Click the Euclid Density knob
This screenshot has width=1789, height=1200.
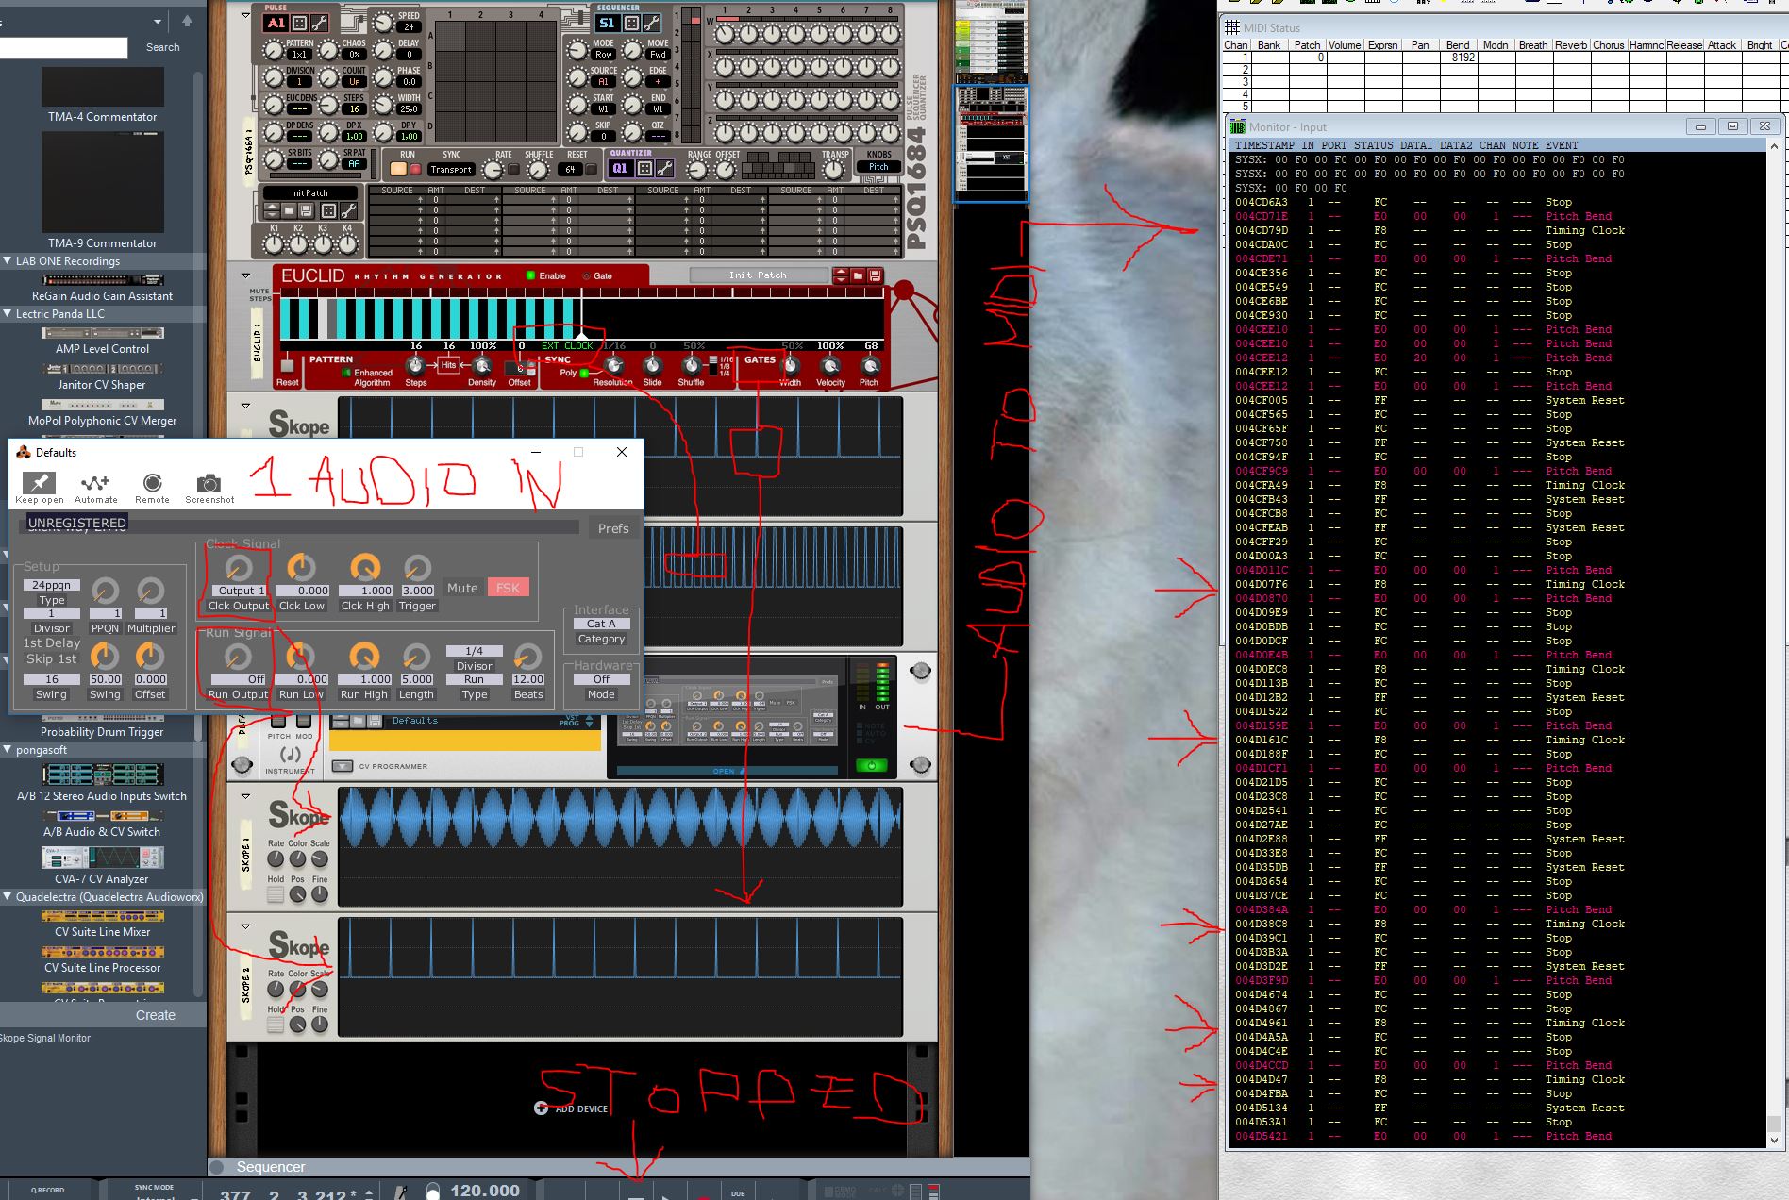pos(481,365)
